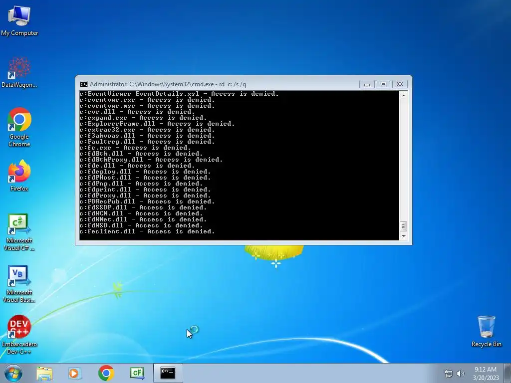Click the line mentioning eventvwr.msc
The image size is (511, 383).
pyautogui.click(x=147, y=106)
